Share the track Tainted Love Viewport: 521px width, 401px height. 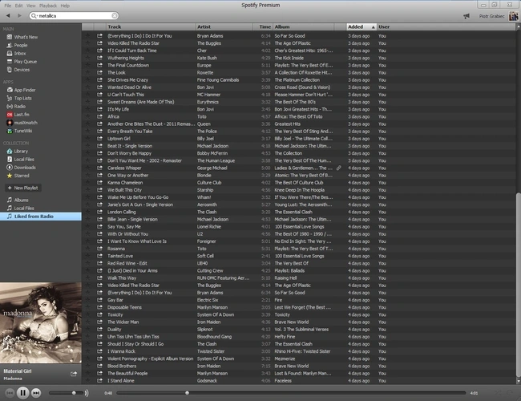click(x=99, y=256)
